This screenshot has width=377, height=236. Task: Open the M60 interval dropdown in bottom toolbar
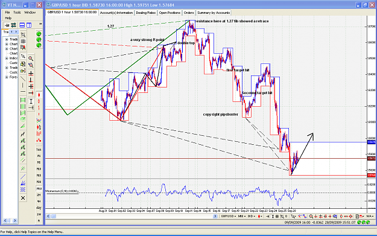(x=242, y=216)
